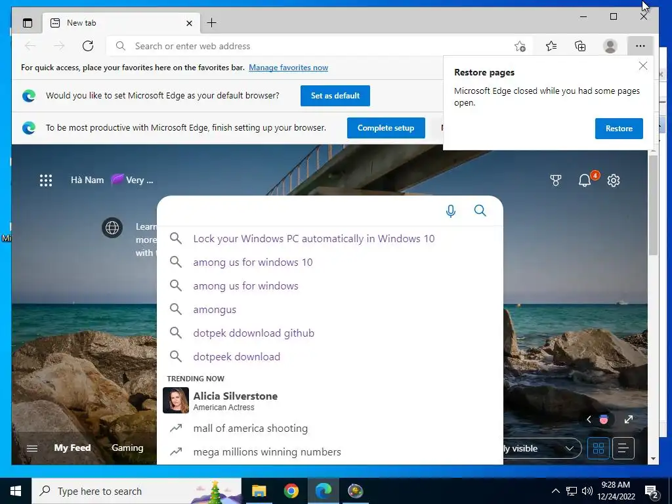This screenshot has height=504, width=672.
Task: Open the app launcher grid icon
Action: click(46, 180)
